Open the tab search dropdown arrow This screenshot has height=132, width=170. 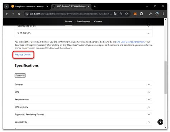pyautogui.click(x=6, y=6)
